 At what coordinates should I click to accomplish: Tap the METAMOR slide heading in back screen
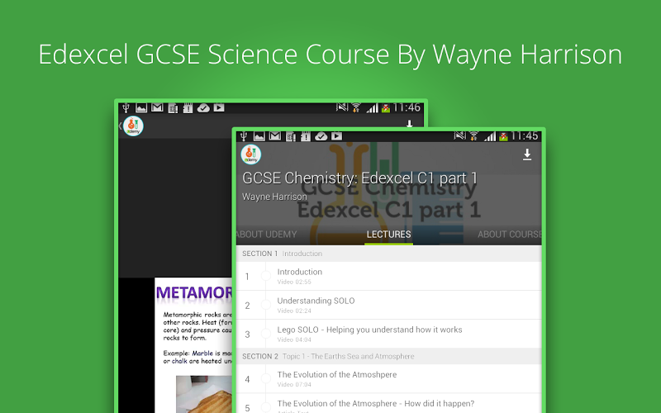[x=194, y=292]
